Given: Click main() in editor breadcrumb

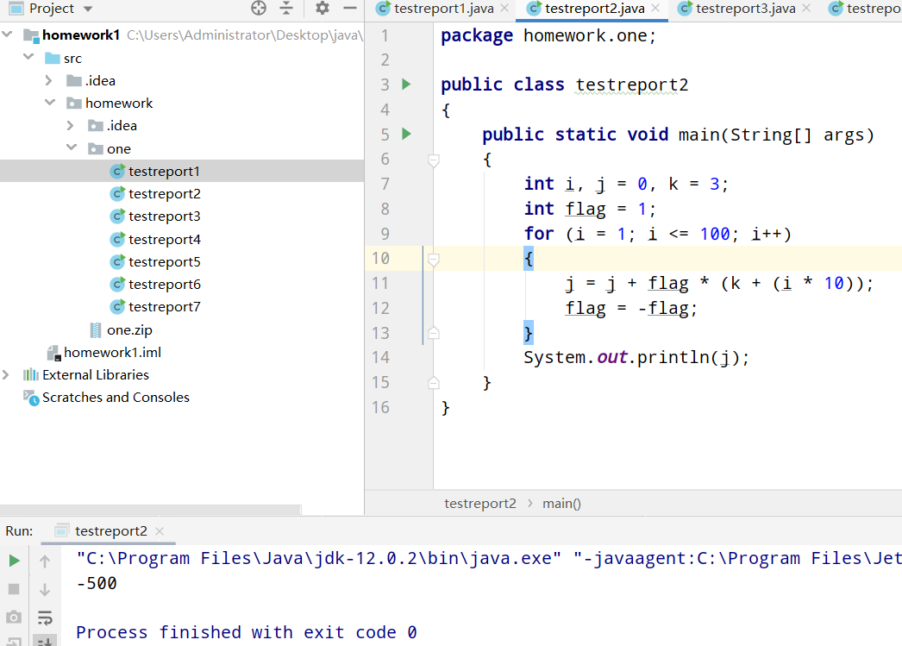Looking at the screenshot, I should pyautogui.click(x=561, y=504).
